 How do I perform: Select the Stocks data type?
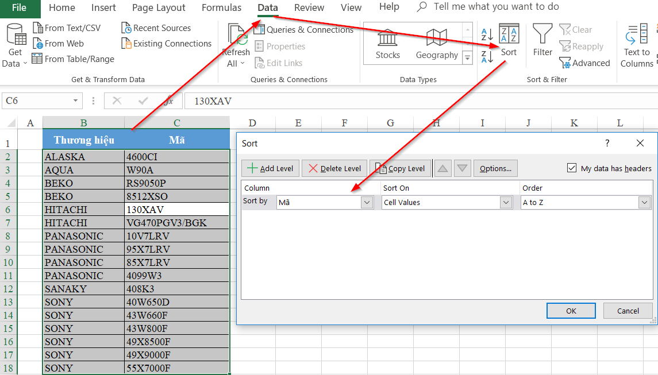(x=387, y=44)
